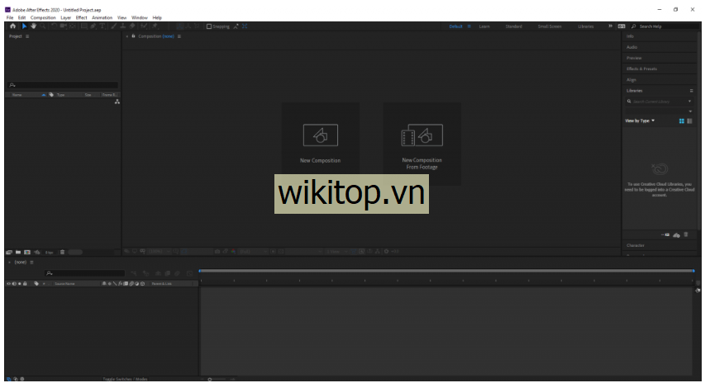Switch to the Learn workspace

point(484,26)
